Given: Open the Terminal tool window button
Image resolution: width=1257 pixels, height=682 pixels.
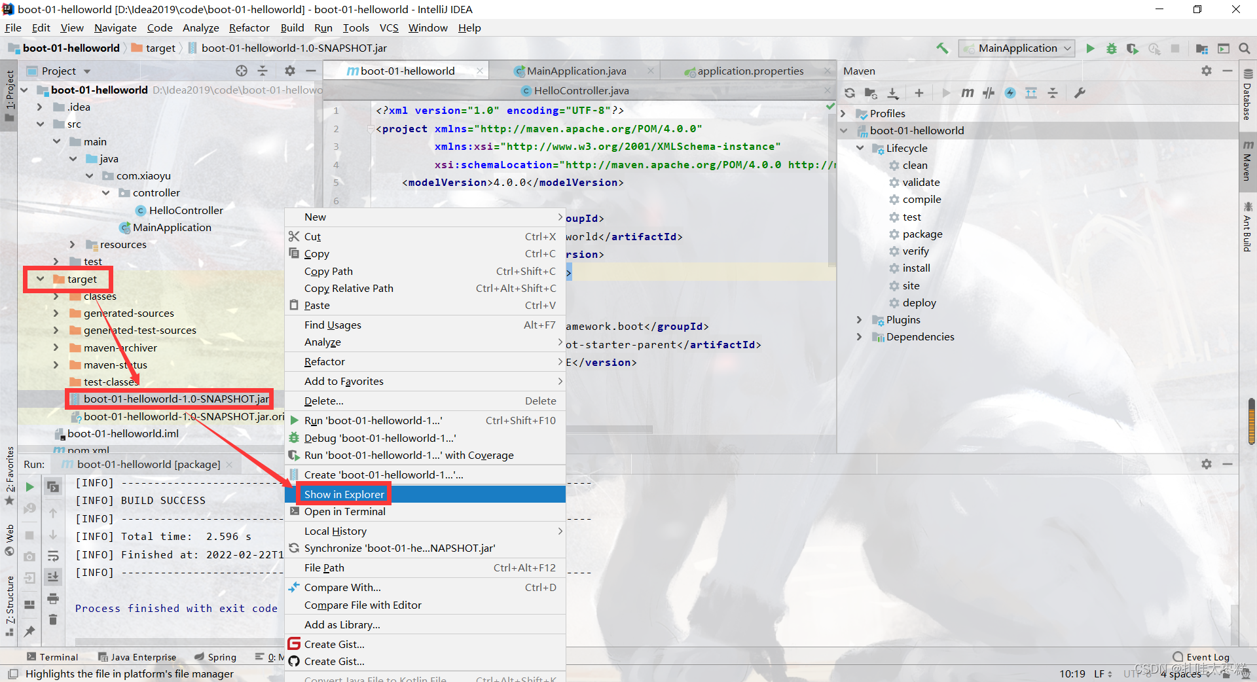Looking at the screenshot, I should pyautogui.click(x=52, y=656).
